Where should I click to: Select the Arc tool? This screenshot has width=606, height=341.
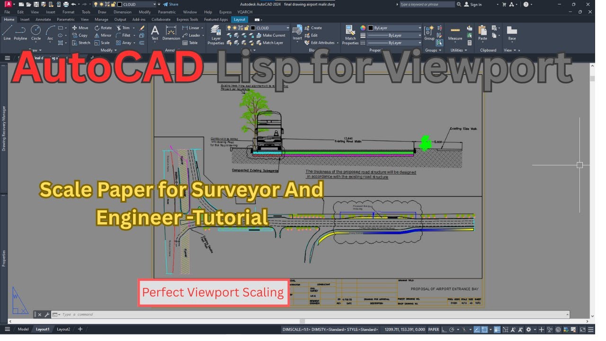pos(50,32)
